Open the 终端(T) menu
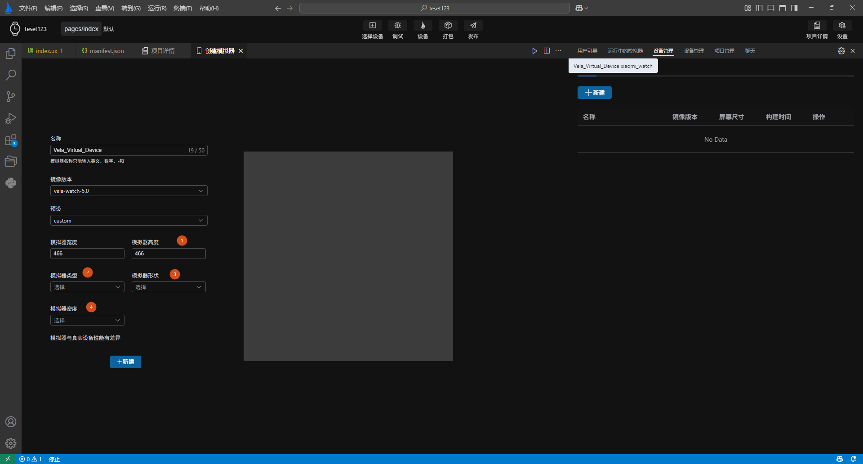 click(182, 8)
